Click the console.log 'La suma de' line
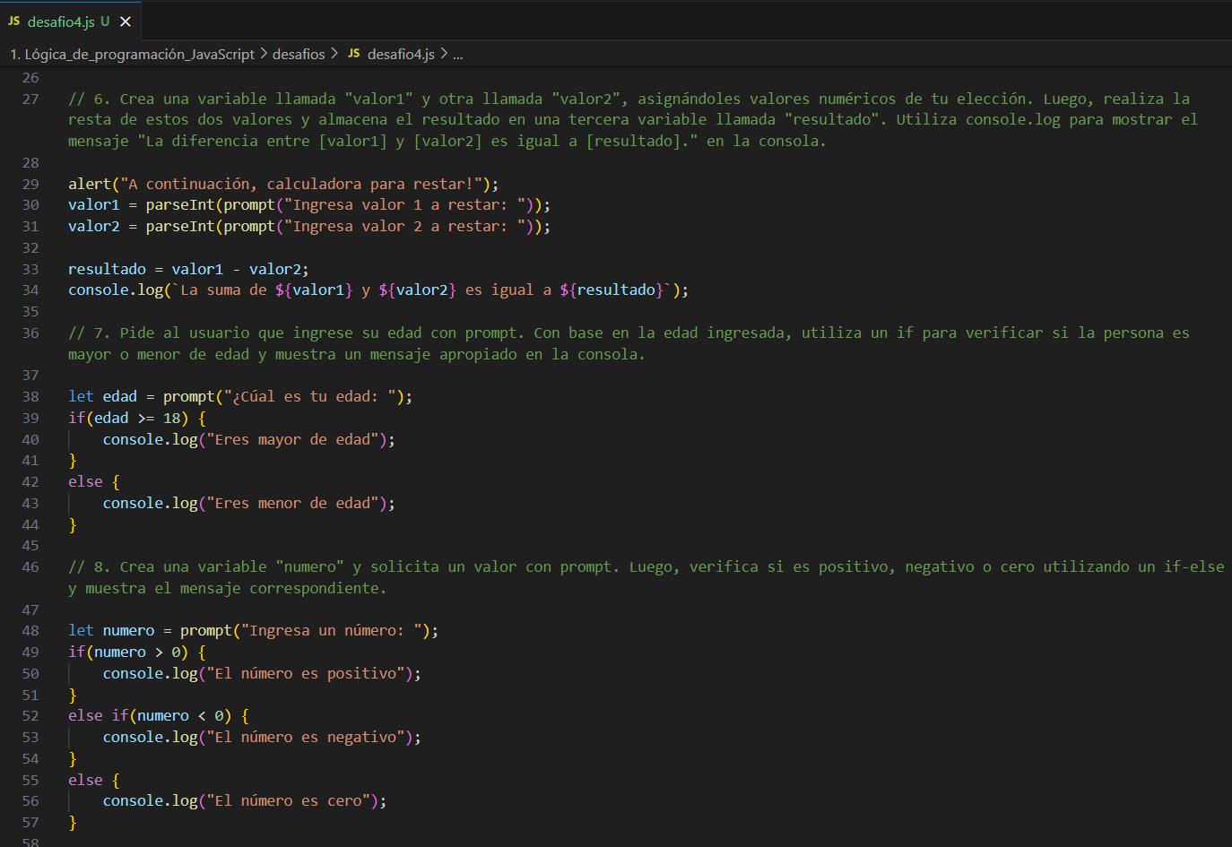This screenshot has height=847, width=1232. click(x=378, y=290)
